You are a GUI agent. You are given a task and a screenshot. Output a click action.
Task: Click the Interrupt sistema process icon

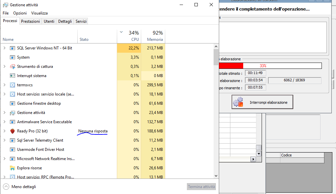13,76
